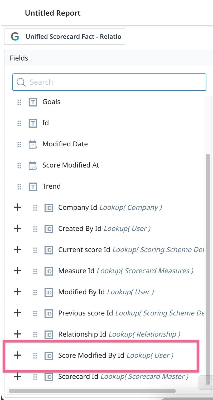The width and height of the screenshot is (213, 400).
Task: Open the Unified Scorecard Fact source selector
Action: point(65,37)
